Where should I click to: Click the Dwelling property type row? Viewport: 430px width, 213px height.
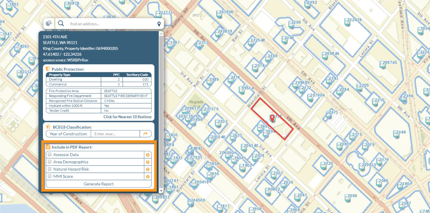coord(99,79)
